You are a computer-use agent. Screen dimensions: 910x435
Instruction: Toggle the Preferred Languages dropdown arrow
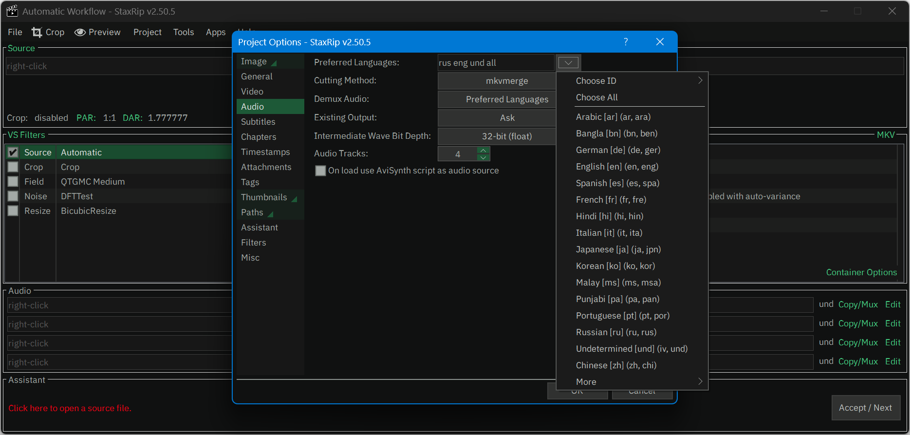(568, 63)
